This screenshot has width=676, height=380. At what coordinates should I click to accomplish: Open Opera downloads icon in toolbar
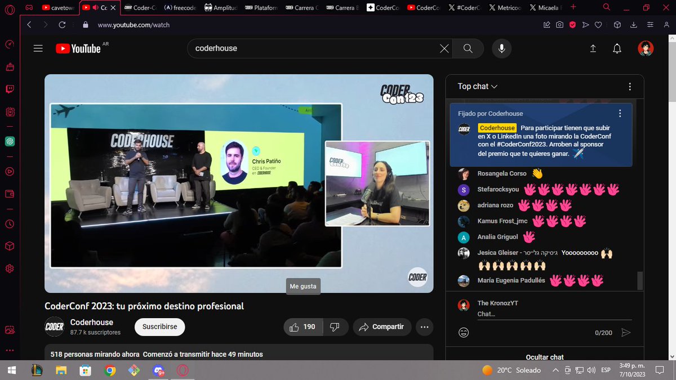tap(634, 25)
